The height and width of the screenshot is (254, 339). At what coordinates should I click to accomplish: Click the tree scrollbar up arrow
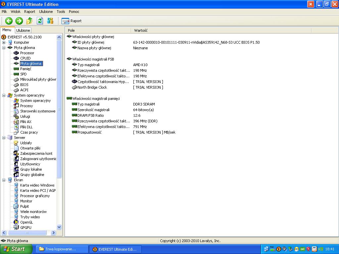coord(59,37)
